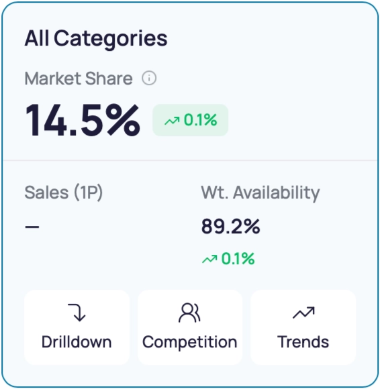Click the Market Share label

coord(79,78)
